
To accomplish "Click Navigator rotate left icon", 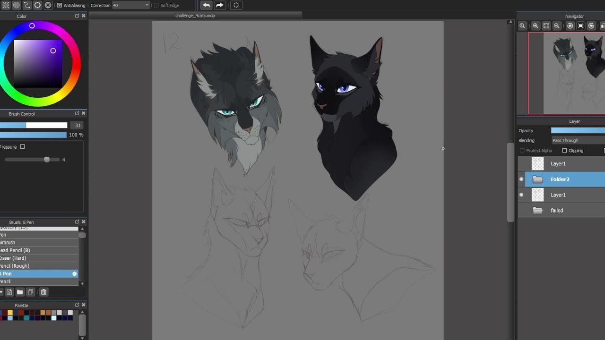I will pos(570,26).
